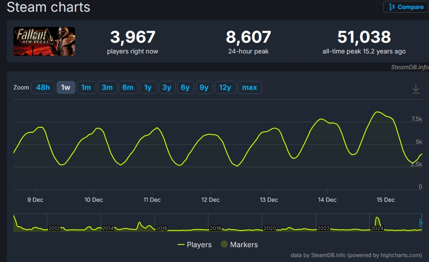
Task: Click the Compare button
Action: 406,7
